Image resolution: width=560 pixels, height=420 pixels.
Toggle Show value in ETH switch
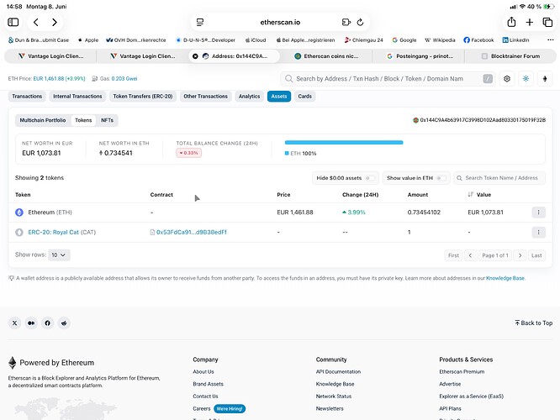(441, 178)
